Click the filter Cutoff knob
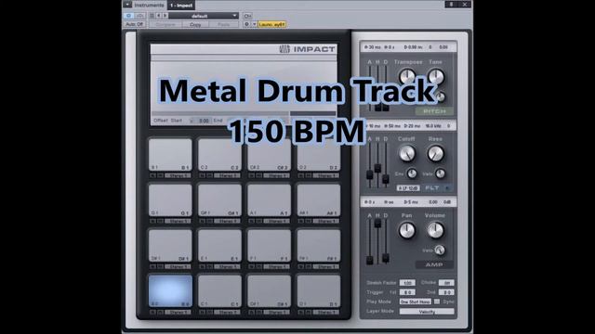Image resolution: width=595 pixels, height=334 pixels. click(x=407, y=153)
